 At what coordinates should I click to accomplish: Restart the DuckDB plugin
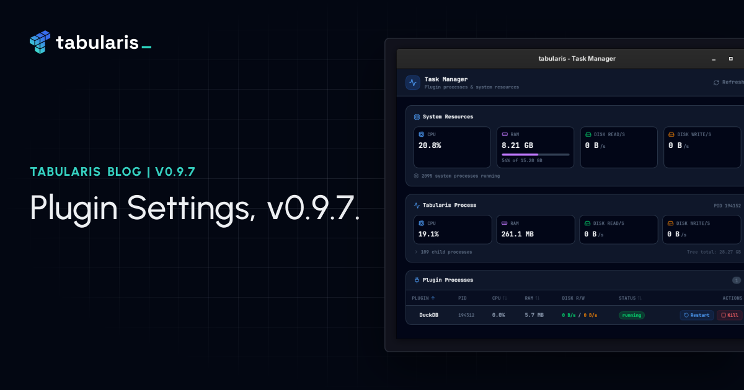pyautogui.click(x=697, y=315)
